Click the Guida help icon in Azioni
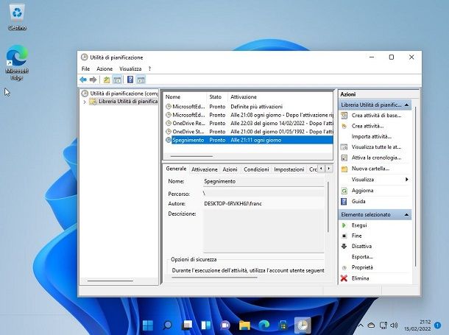This screenshot has width=449, height=335. pyautogui.click(x=344, y=202)
